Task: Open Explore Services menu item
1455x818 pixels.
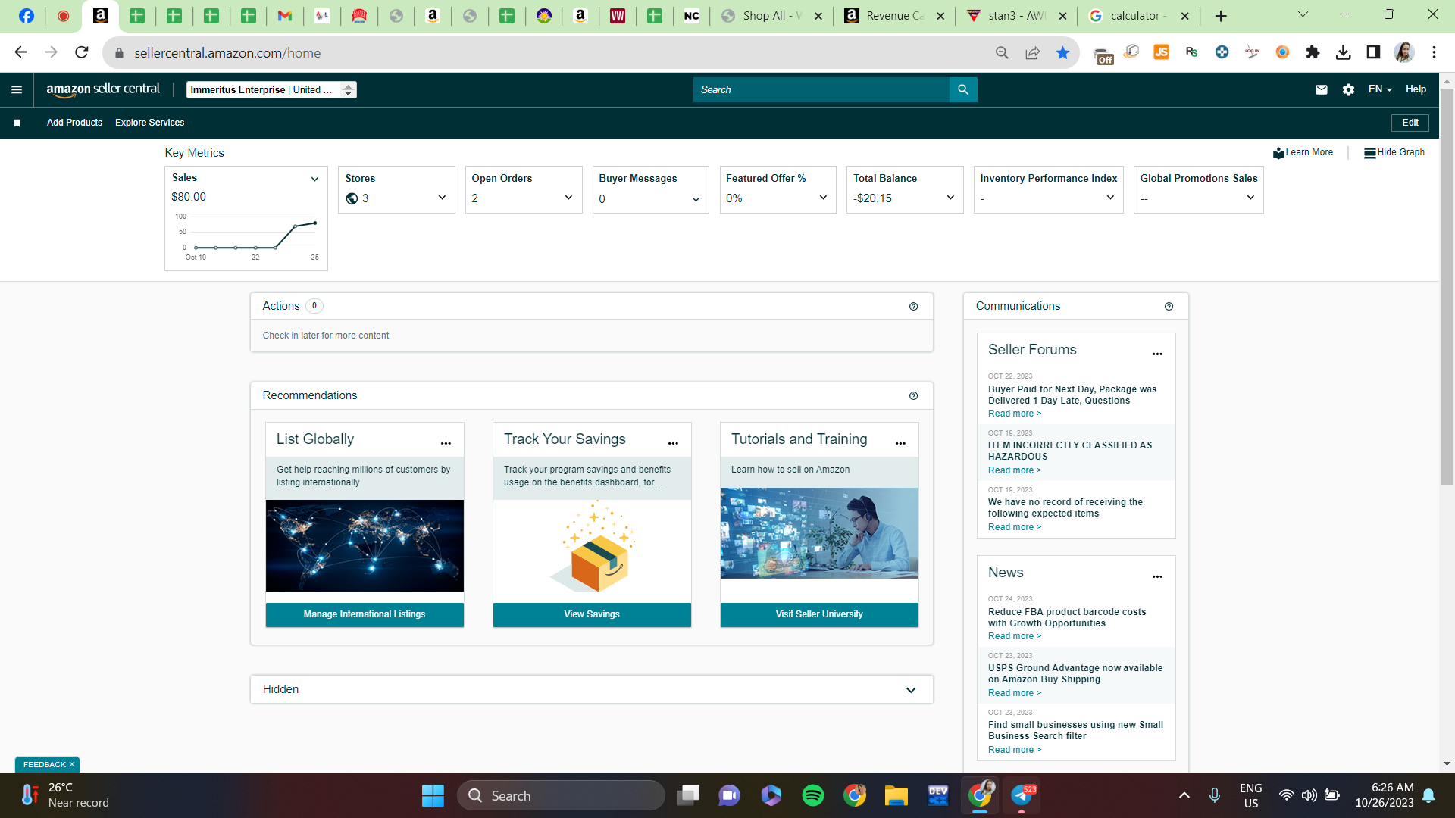Action: pyautogui.click(x=149, y=123)
